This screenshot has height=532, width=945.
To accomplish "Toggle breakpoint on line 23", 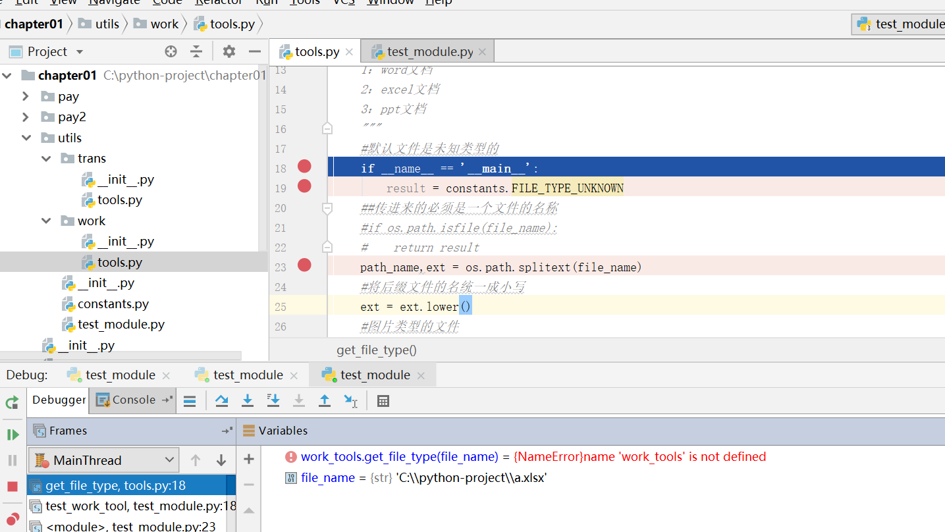I will point(304,265).
